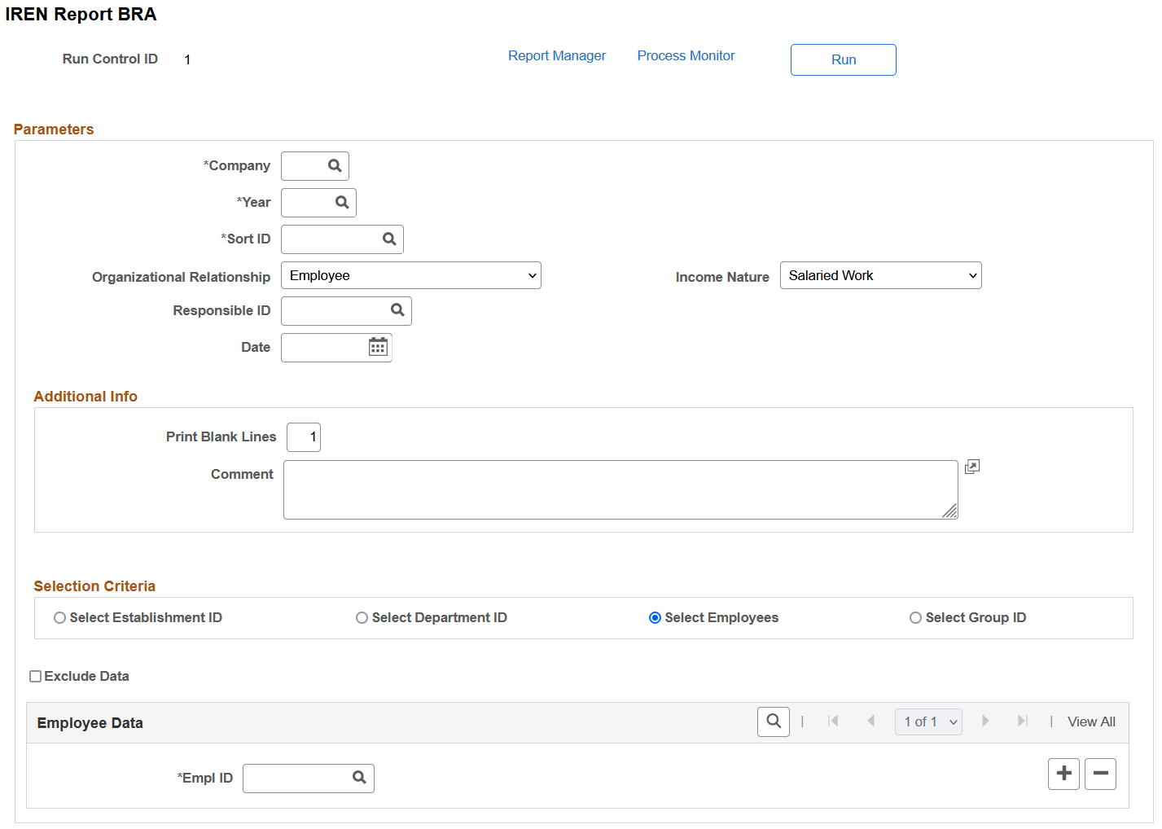Tick the Exclude Data checkbox

coord(35,677)
